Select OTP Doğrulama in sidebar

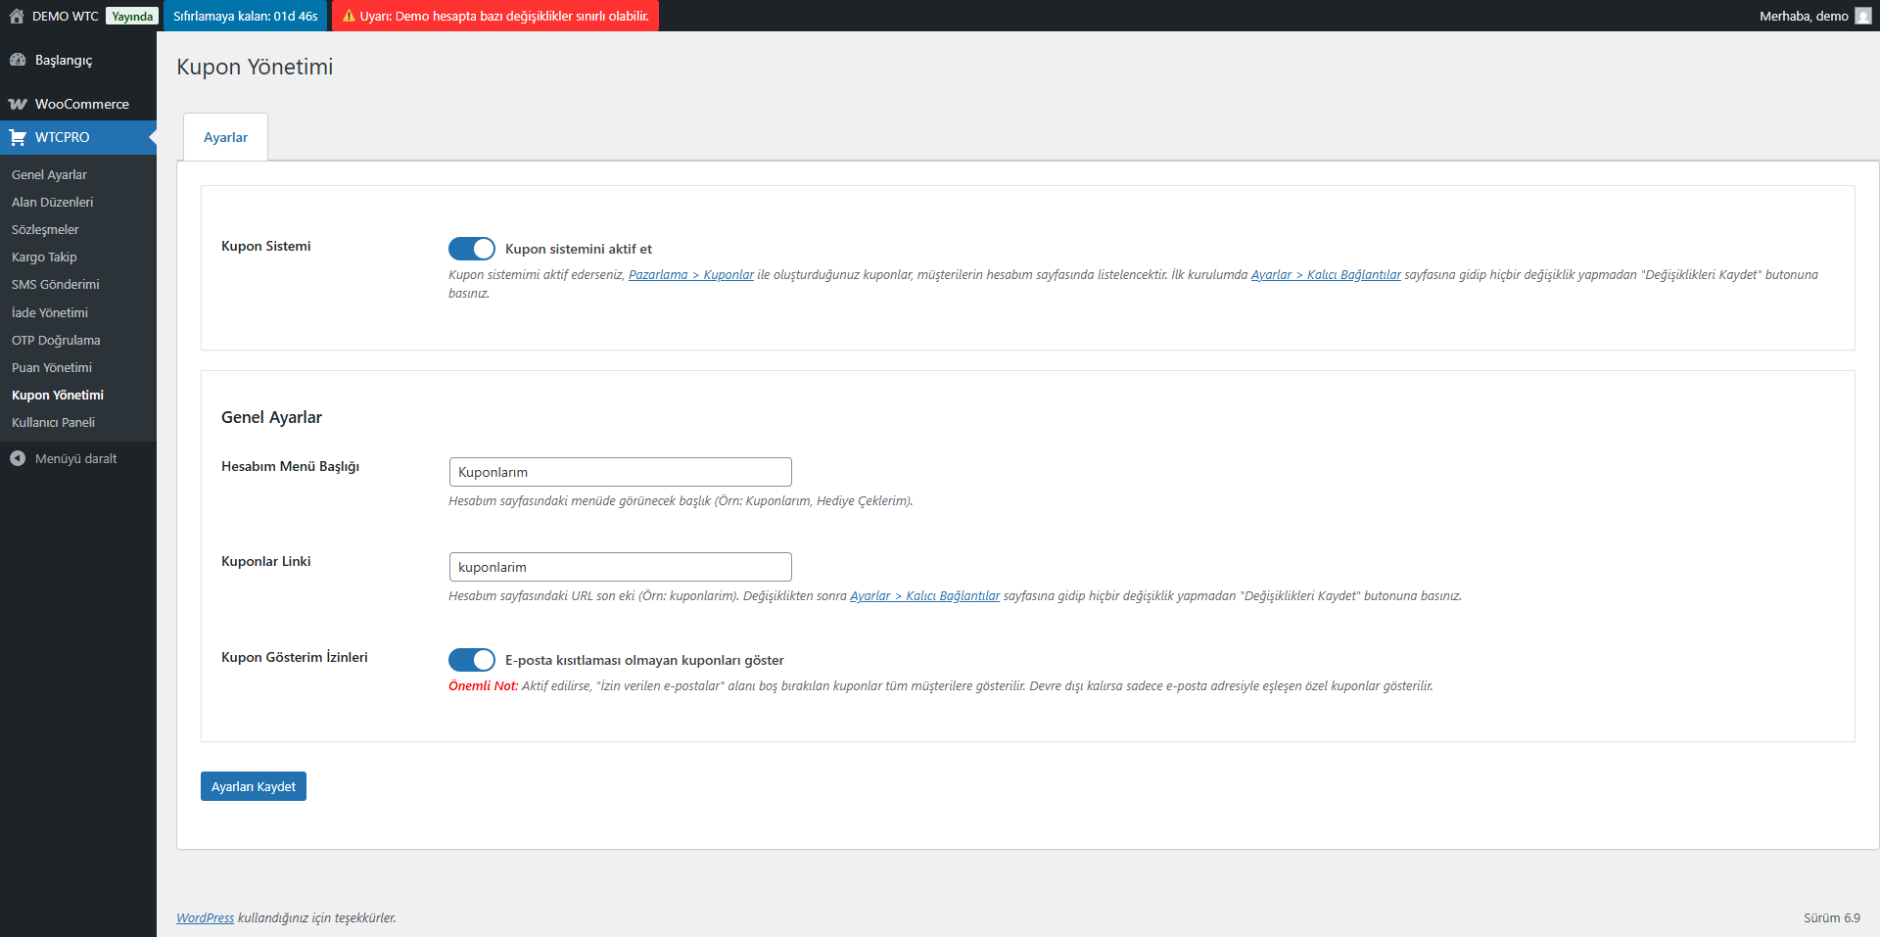(x=56, y=340)
